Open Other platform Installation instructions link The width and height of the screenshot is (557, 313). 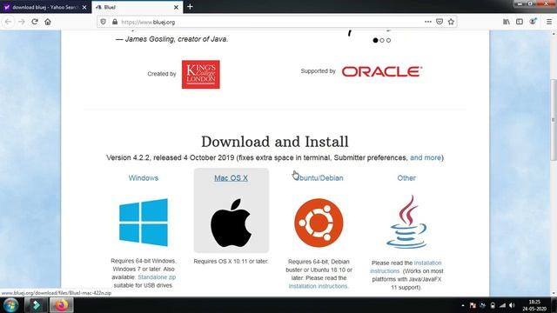(x=406, y=267)
